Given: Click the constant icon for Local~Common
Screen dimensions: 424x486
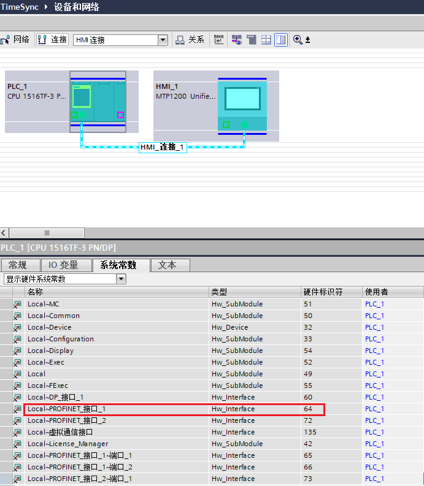Looking at the screenshot, I should (x=17, y=316).
